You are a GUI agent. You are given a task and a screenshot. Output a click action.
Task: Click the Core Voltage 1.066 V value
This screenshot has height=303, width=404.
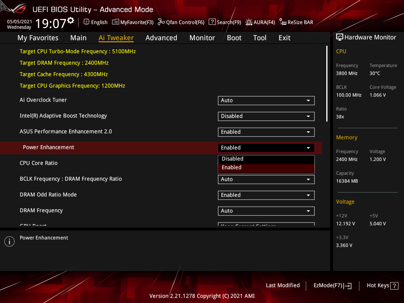(x=378, y=95)
